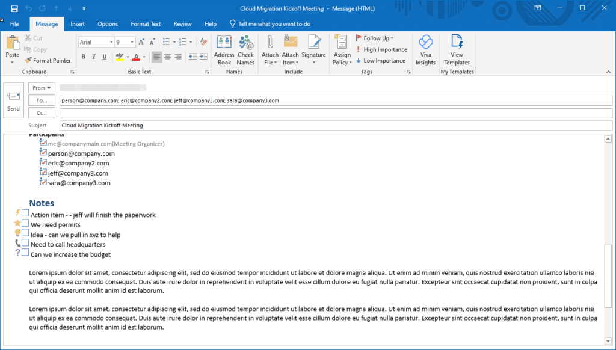616x350 pixels.
Task: Apply numbered list formatting
Action: (183, 42)
